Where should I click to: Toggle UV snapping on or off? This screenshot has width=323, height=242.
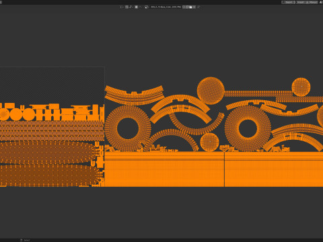click(x=127, y=7)
